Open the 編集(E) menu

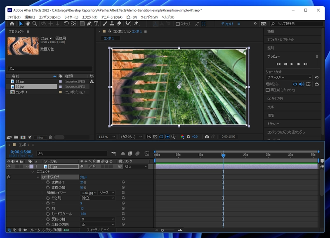[30, 17]
